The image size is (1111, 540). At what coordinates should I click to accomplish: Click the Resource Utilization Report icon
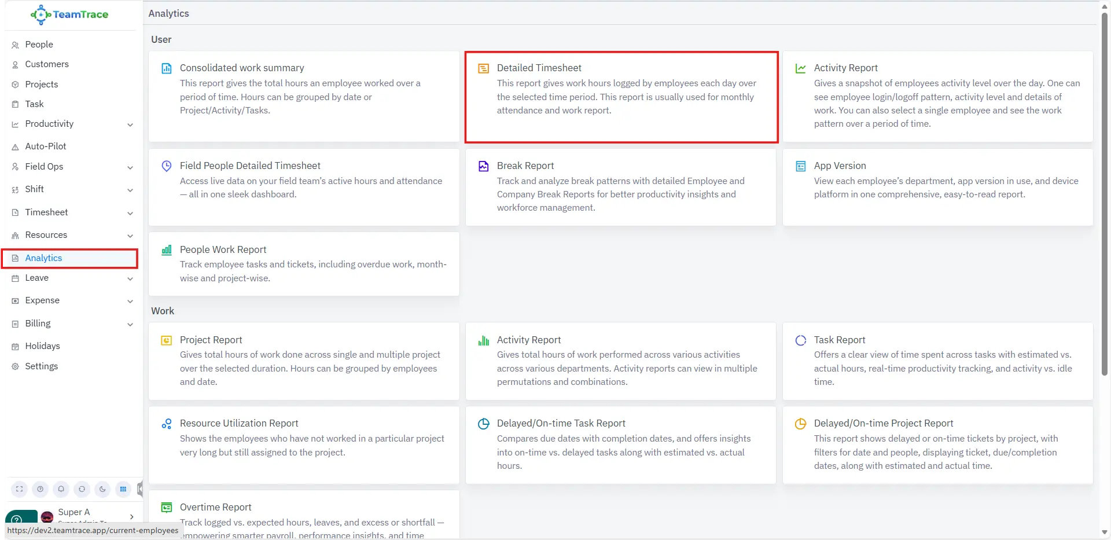(167, 424)
